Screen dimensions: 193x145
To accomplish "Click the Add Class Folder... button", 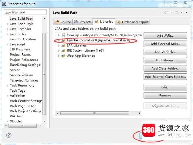I will (x=165, y=69).
